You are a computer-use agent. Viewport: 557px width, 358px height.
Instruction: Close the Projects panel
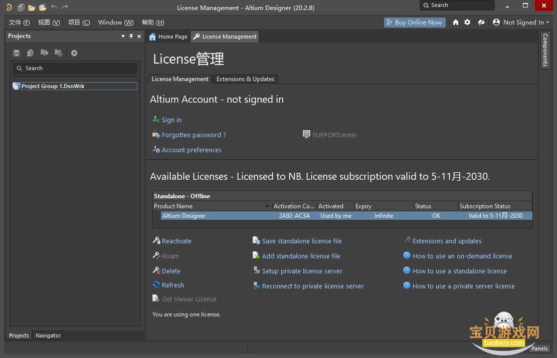point(139,36)
